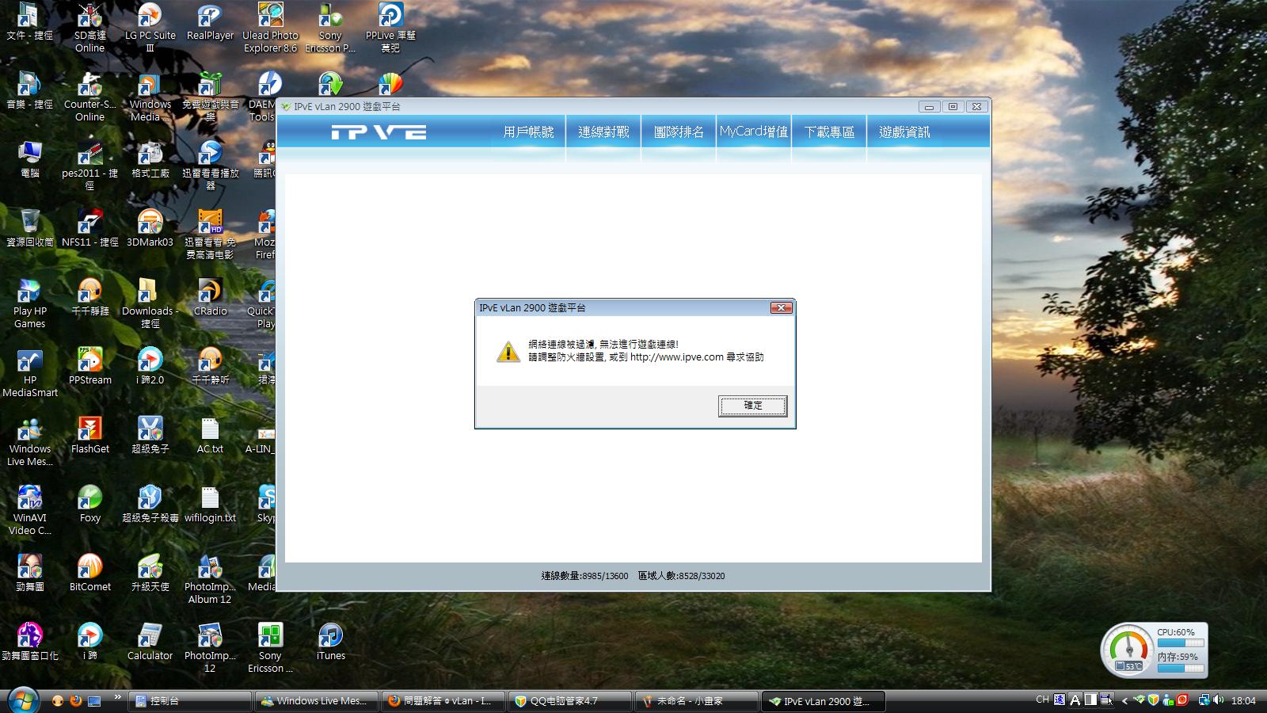Go to the 下載專區 tab
The image size is (1267, 713).
click(829, 132)
